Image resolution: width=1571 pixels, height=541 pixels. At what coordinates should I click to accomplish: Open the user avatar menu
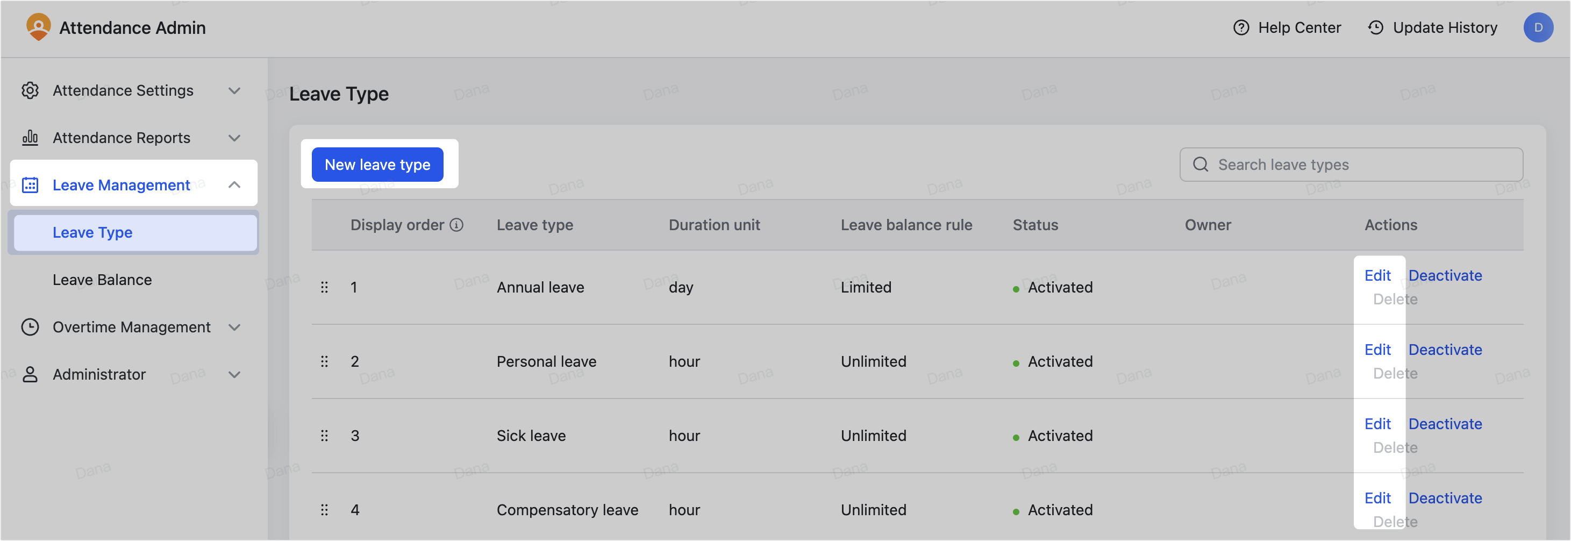pyautogui.click(x=1539, y=27)
